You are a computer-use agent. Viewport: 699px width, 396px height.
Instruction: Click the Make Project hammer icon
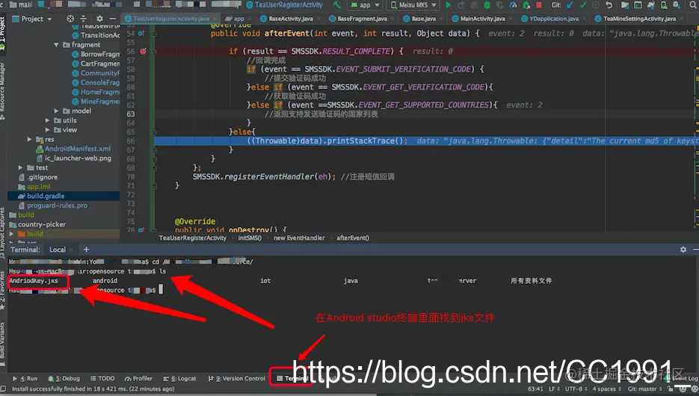coord(337,5)
